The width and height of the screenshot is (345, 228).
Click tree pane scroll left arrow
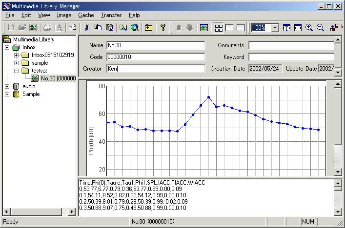6,211
